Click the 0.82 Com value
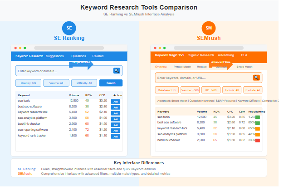The image size is (284, 191). (x=242, y=140)
